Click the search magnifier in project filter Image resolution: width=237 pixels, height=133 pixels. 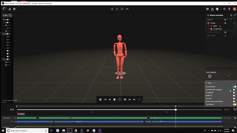tap(10, 15)
